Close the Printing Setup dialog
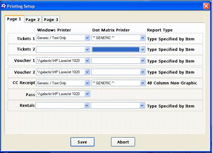213x153 pixels. click(206, 6)
